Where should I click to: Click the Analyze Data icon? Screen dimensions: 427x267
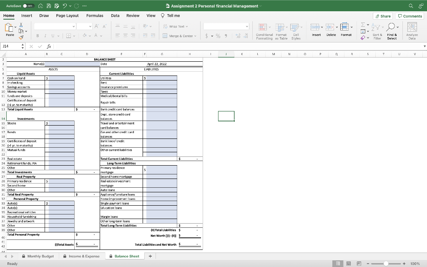[412, 27]
